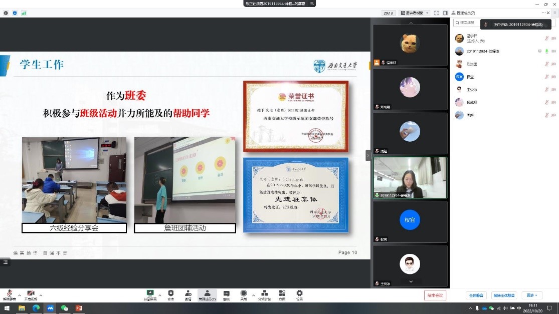
Task: Click the end meeting (结束会议) button
Action: 435,295
